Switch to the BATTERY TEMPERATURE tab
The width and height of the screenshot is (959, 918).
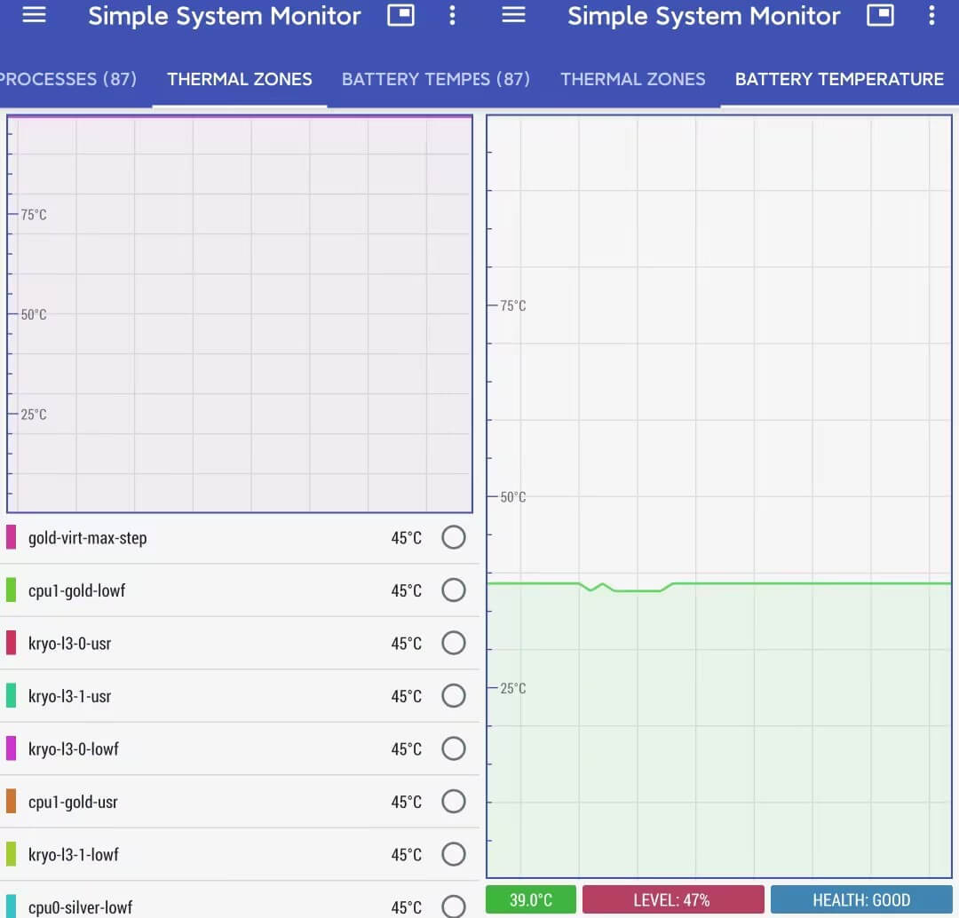839,79
